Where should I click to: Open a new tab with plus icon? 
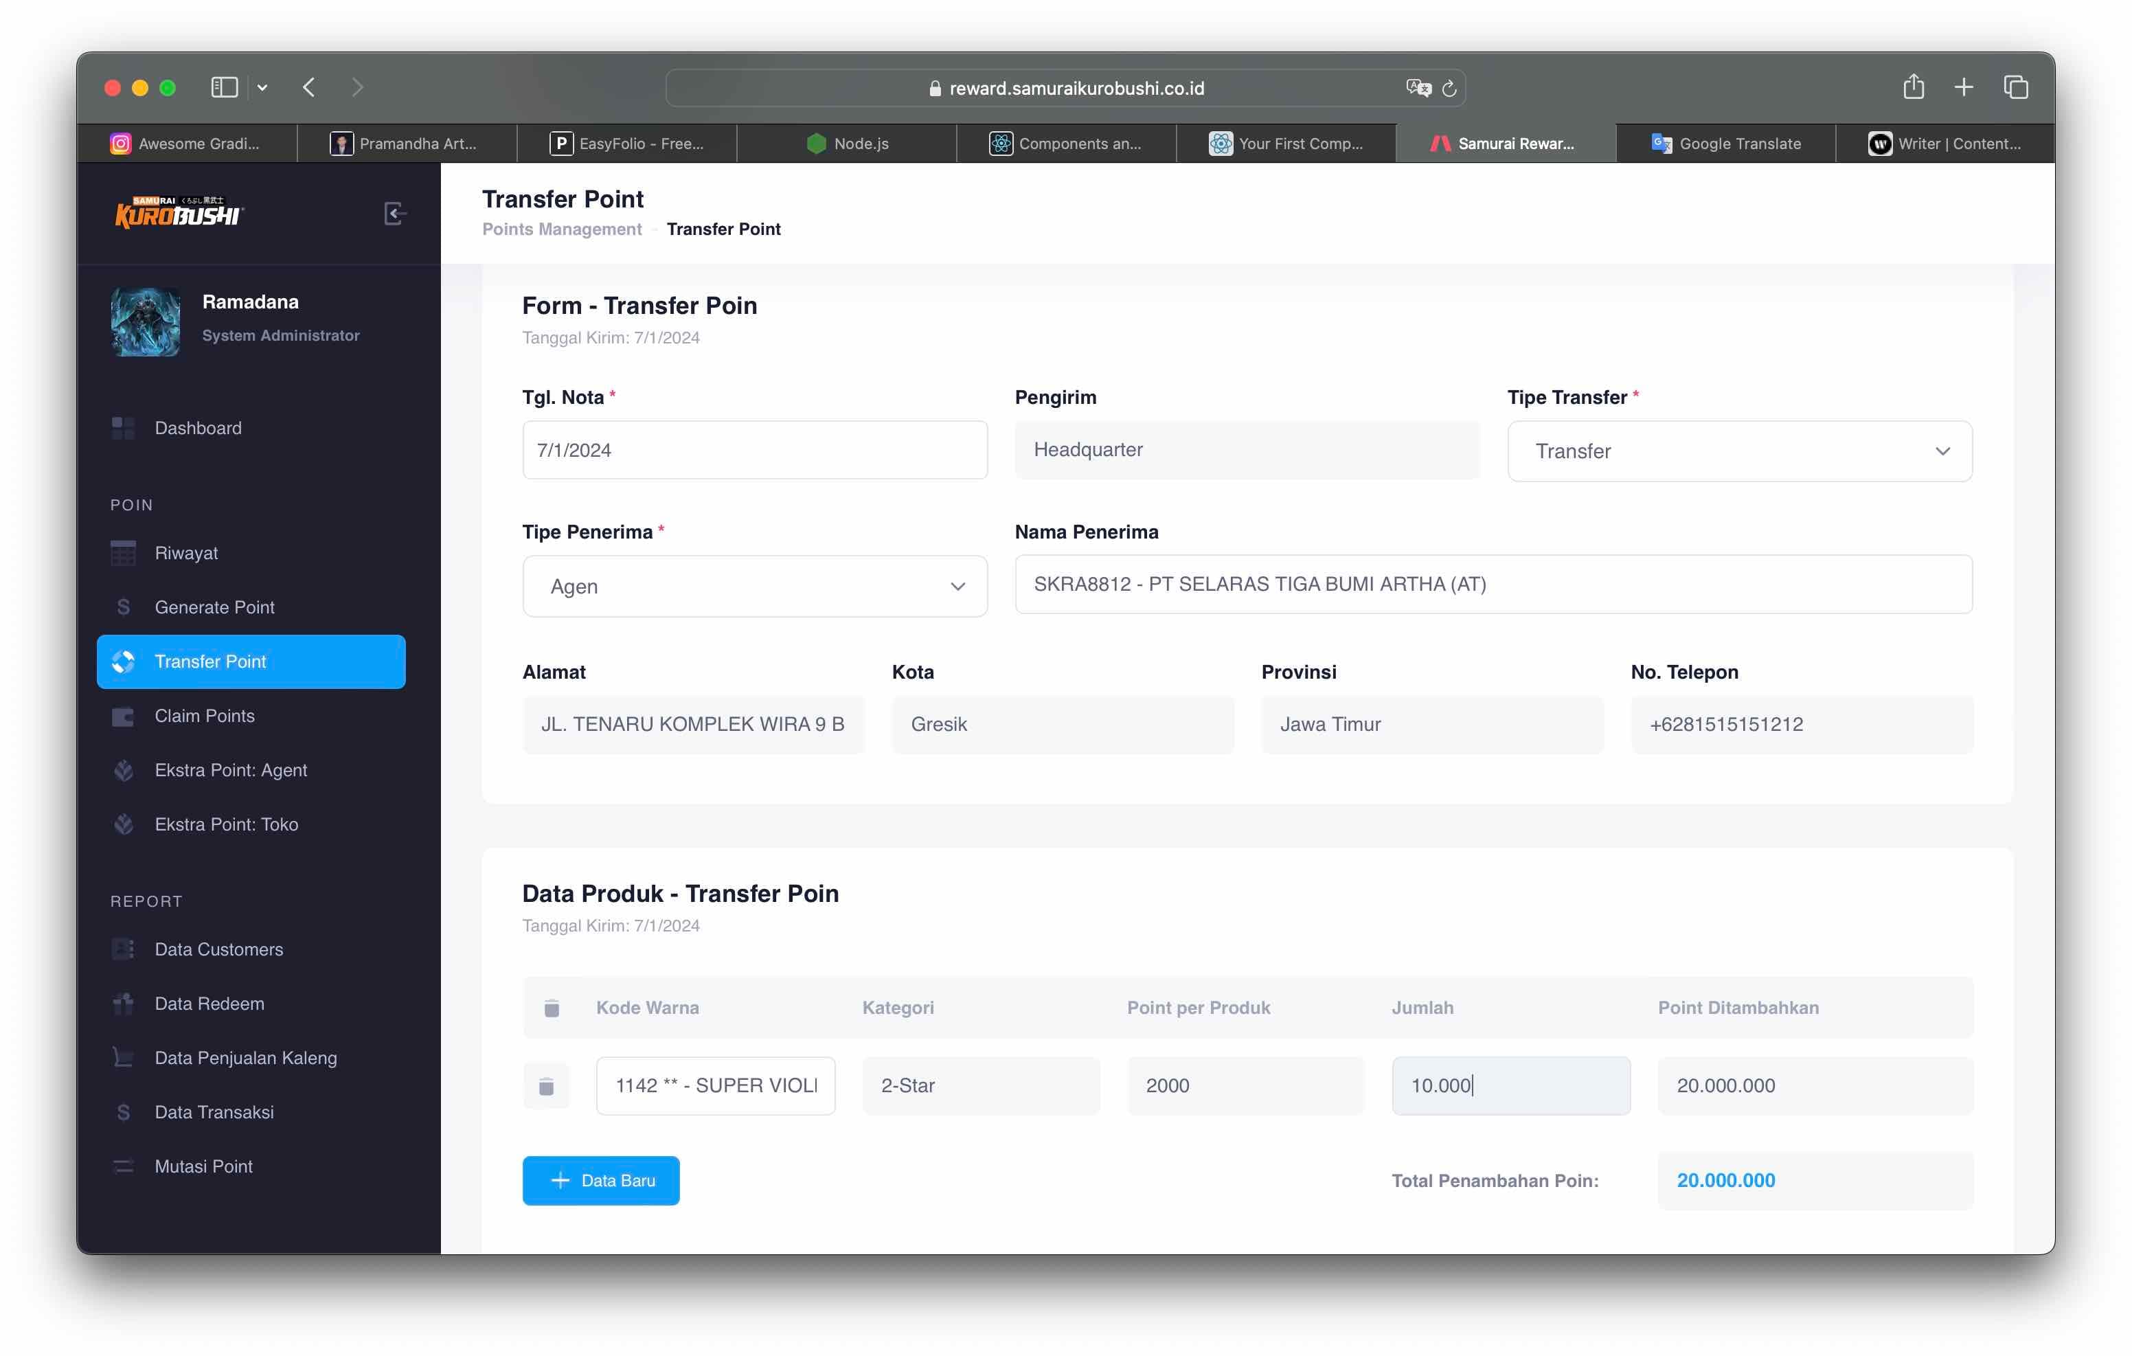[1963, 87]
